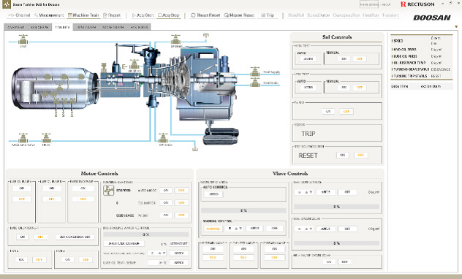
Task: Click the main valve 0 % progress bar
Action: click(243, 211)
